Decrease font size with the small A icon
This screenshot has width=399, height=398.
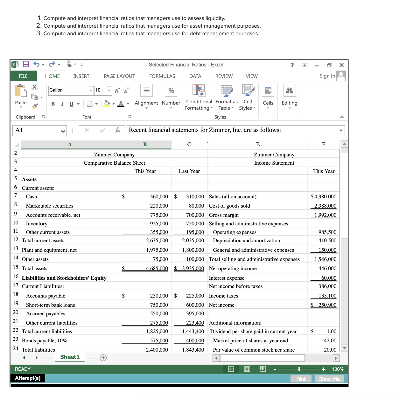[126, 91]
